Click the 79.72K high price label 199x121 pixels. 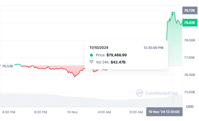coord(189,11)
